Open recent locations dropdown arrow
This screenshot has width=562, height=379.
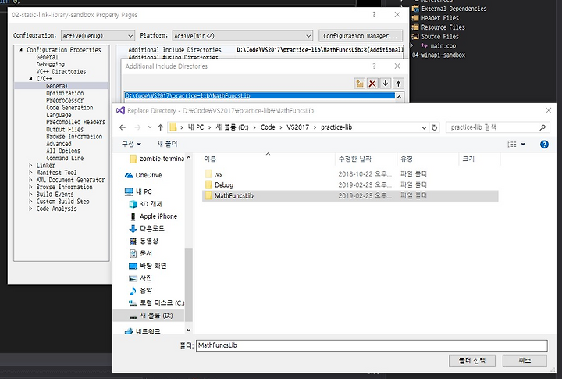pos(149,127)
